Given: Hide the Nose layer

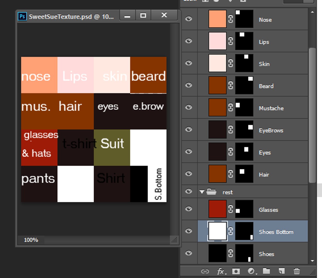Looking at the screenshot, I should 189,19.
